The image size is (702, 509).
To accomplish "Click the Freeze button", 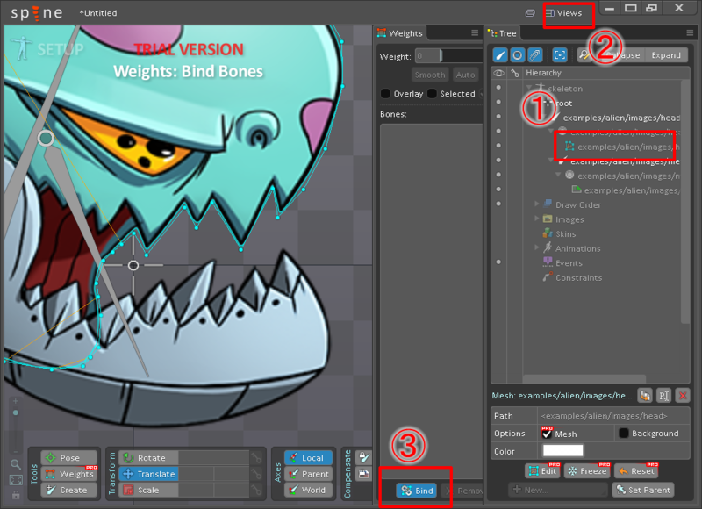I will coord(587,471).
